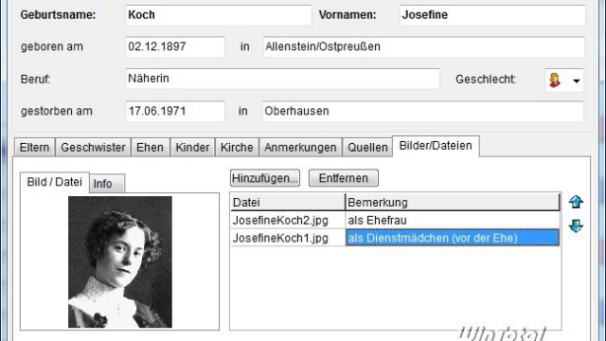Click the death date field 17.06.1971
Viewport: 606px width, 341px height.
coord(175,112)
